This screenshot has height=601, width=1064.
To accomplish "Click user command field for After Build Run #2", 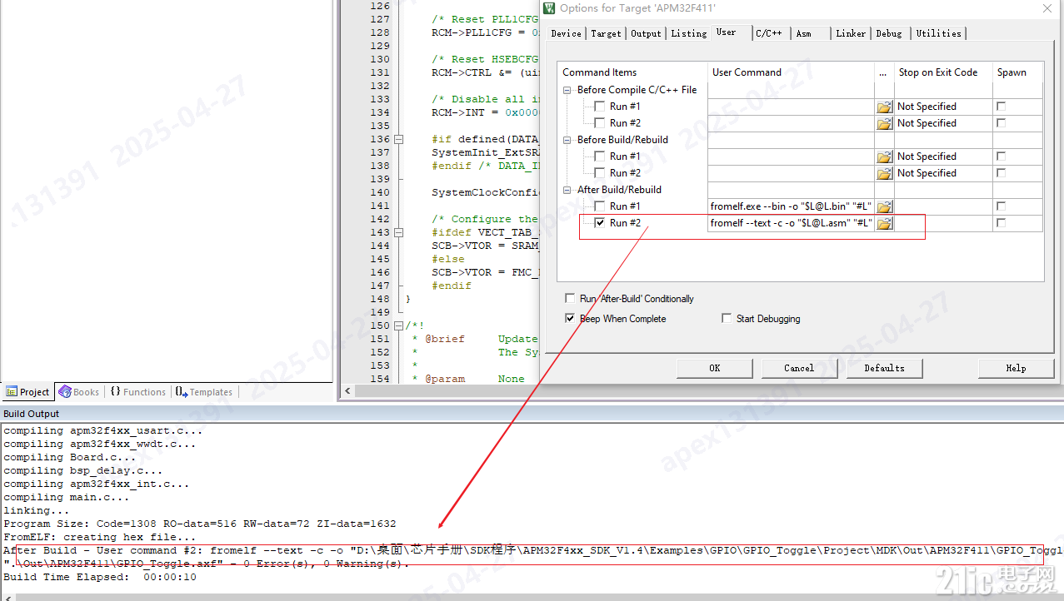I will pos(792,223).
